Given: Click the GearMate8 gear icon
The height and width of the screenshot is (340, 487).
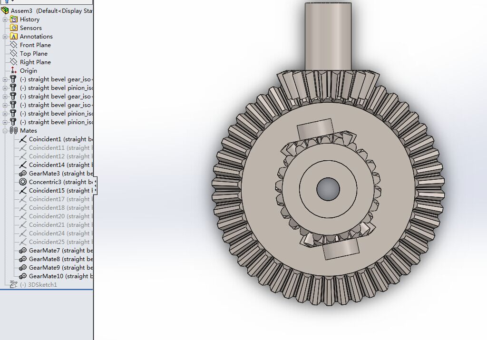Looking at the screenshot, I should coord(23,259).
